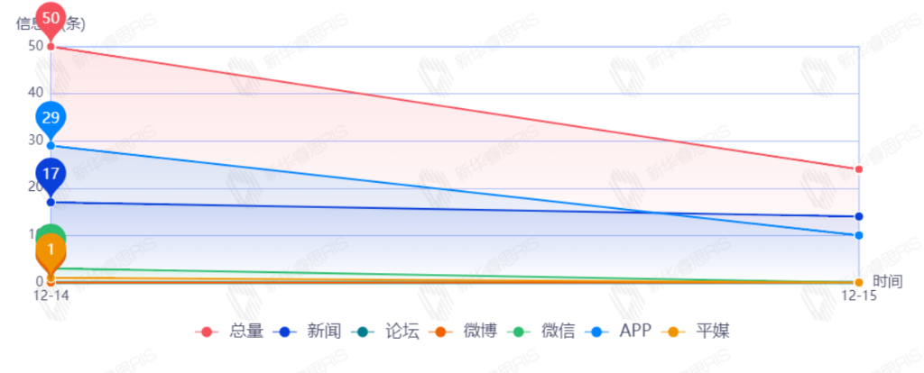Screen dimensions: 924x373
Task: Click the 40 y-axis tick label
Action: (36, 93)
